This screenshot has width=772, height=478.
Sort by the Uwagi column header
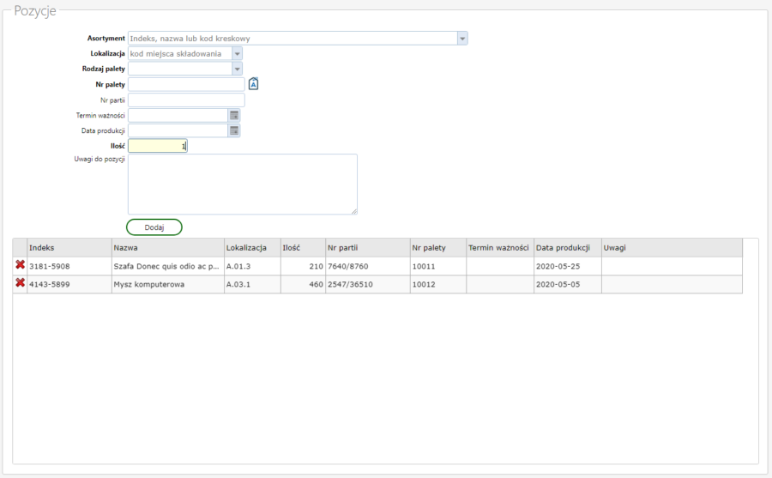point(672,248)
